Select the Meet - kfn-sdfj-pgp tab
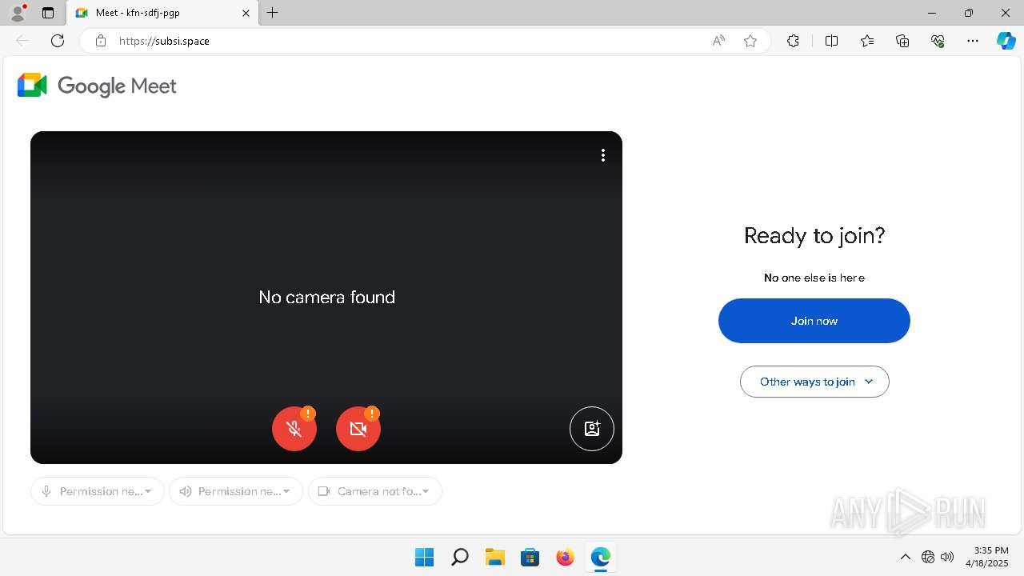This screenshot has width=1024, height=576. (x=163, y=13)
